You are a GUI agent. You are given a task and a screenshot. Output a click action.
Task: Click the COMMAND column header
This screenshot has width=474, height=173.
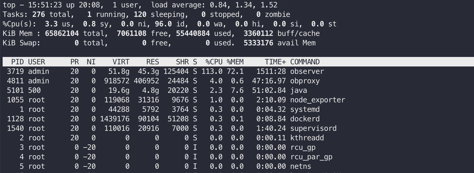[305, 62]
